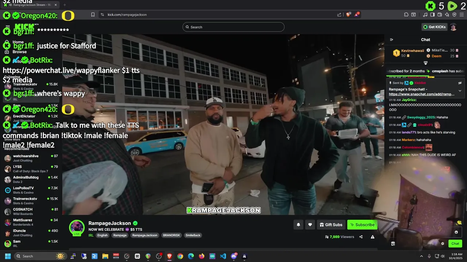This screenshot has width=467, height=262.
Task: Click the user profile avatar
Action: coord(453,27)
